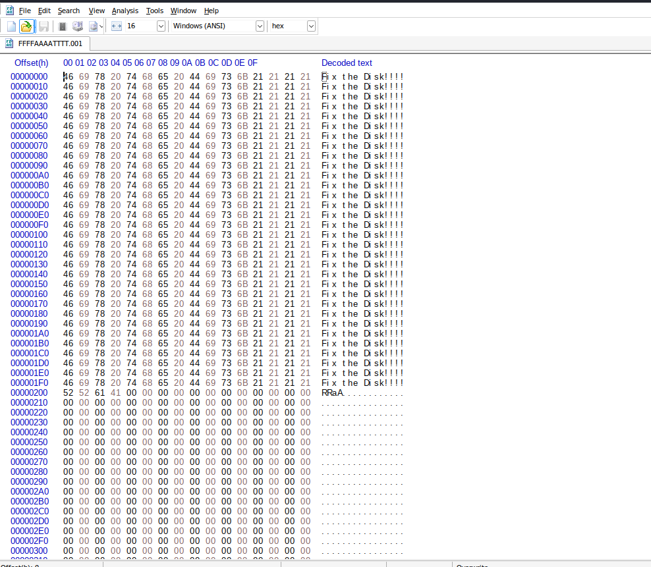Viewport: 651px width, 567px height.
Task: Create a new file with the blank page icon
Action: 12,26
